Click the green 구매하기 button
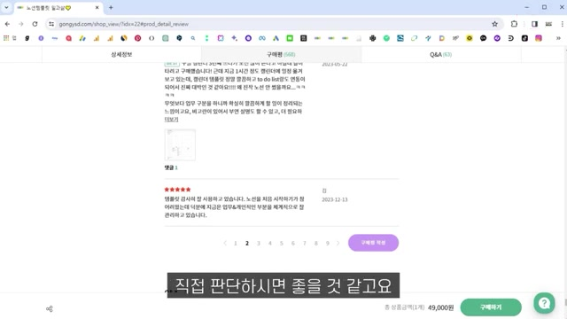Viewport: 567px width, 319px height. point(491,307)
